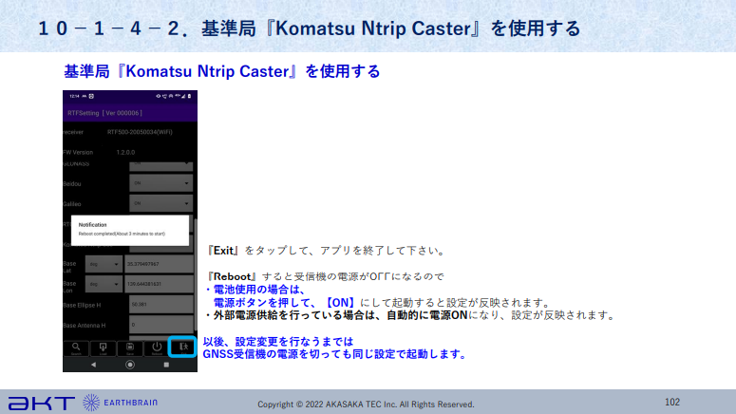Click the 'RTFSetting [ Ver 000006 ]' title bar
The image size is (736, 414).
[x=130, y=113]
